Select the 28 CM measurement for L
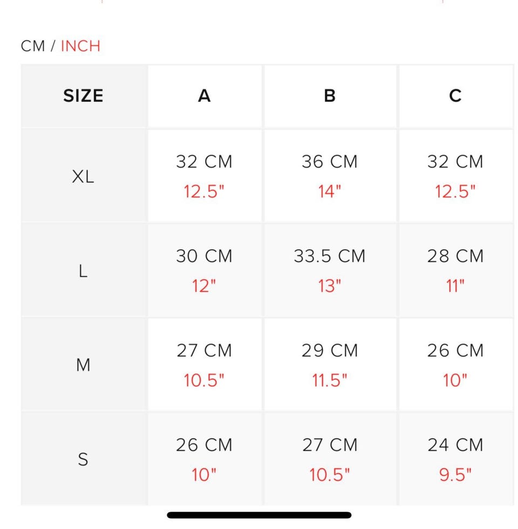518x529 pixels. (x=455, y=270)
